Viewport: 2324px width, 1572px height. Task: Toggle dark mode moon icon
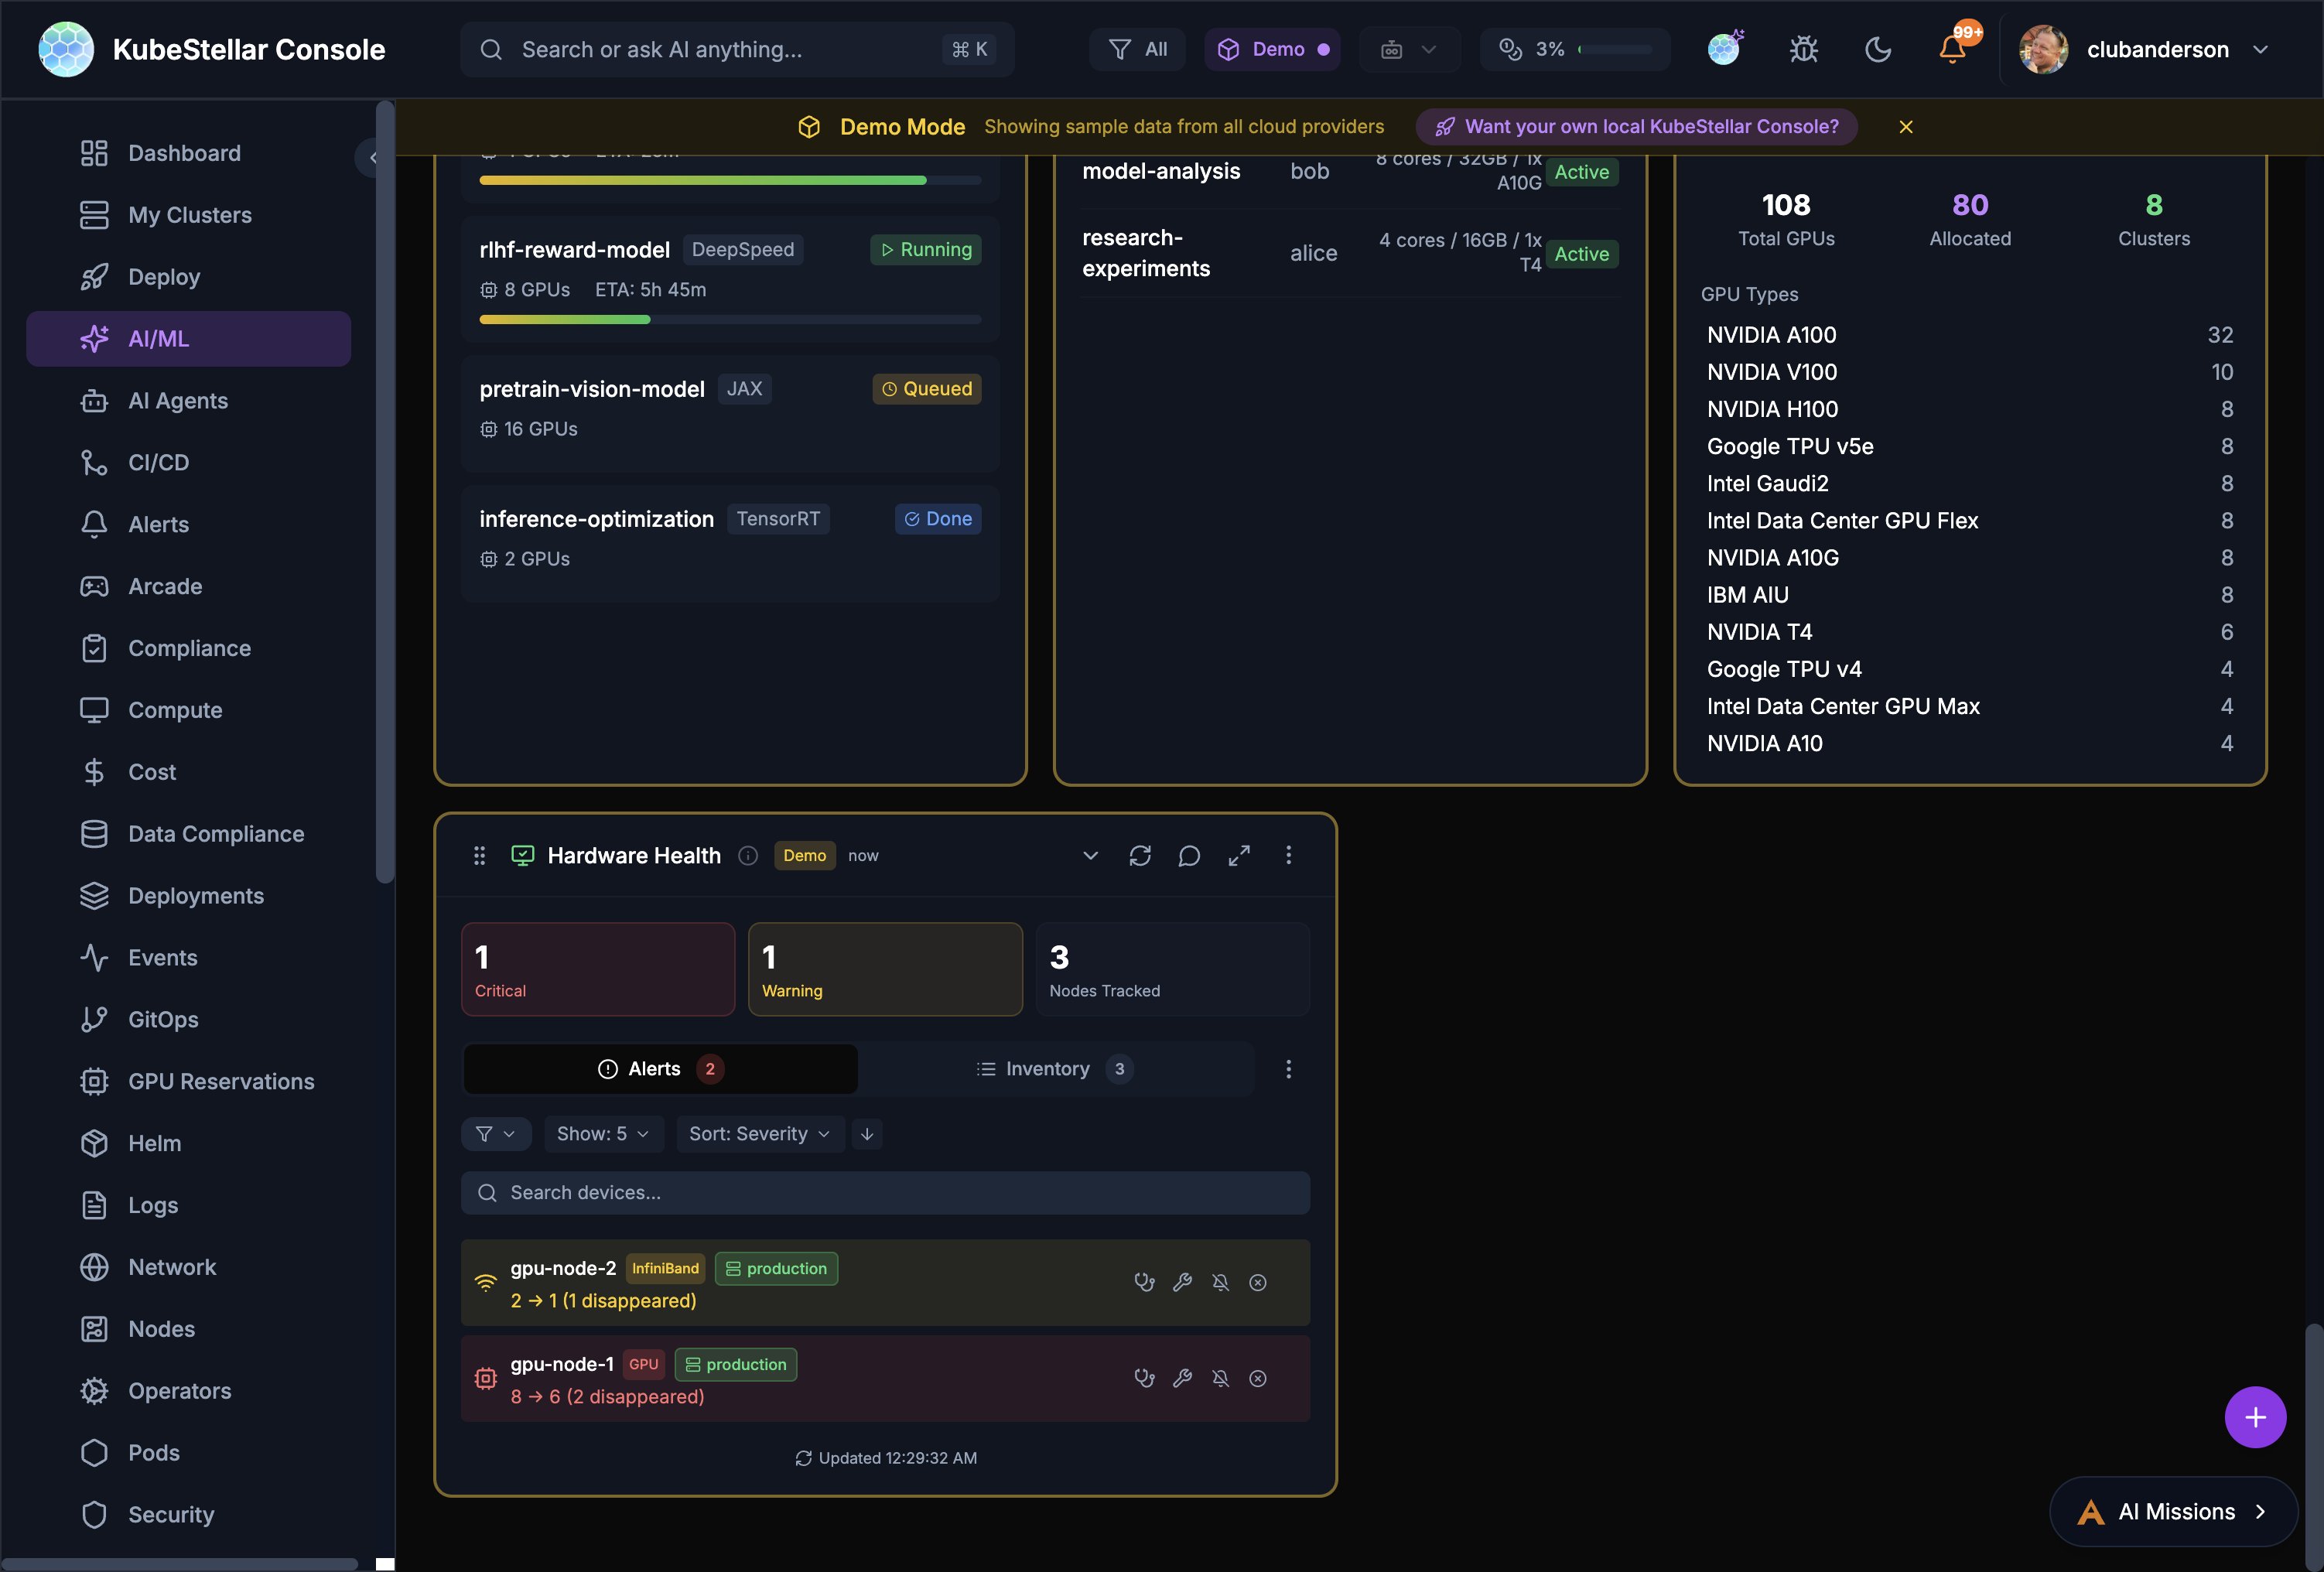click(1878, 49)
